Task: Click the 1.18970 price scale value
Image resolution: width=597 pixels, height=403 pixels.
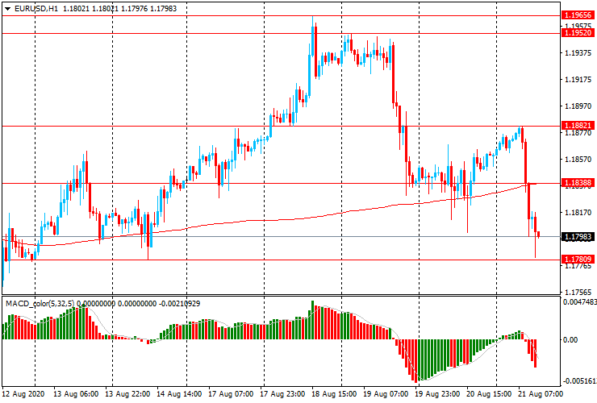Action: tap(578, 106)
